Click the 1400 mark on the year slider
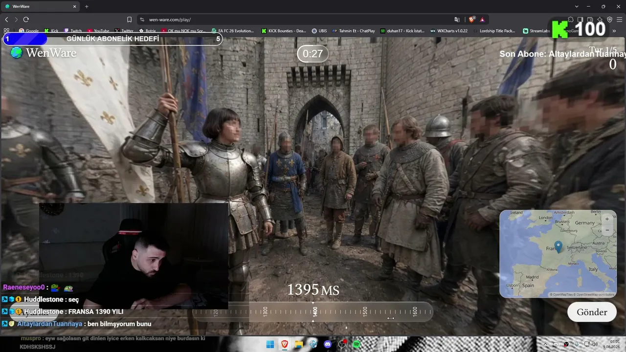 [315, 312]
